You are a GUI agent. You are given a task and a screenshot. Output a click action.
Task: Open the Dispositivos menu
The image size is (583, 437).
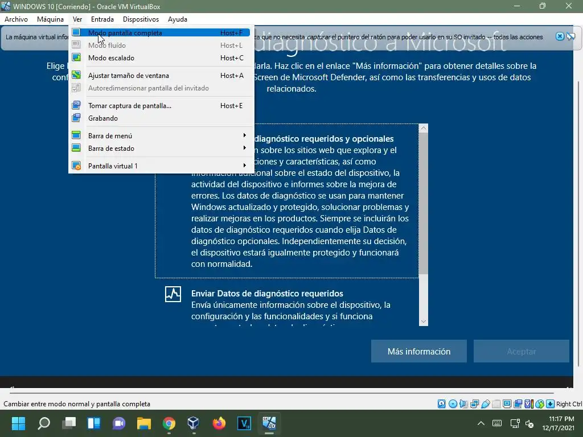[141, 19]
